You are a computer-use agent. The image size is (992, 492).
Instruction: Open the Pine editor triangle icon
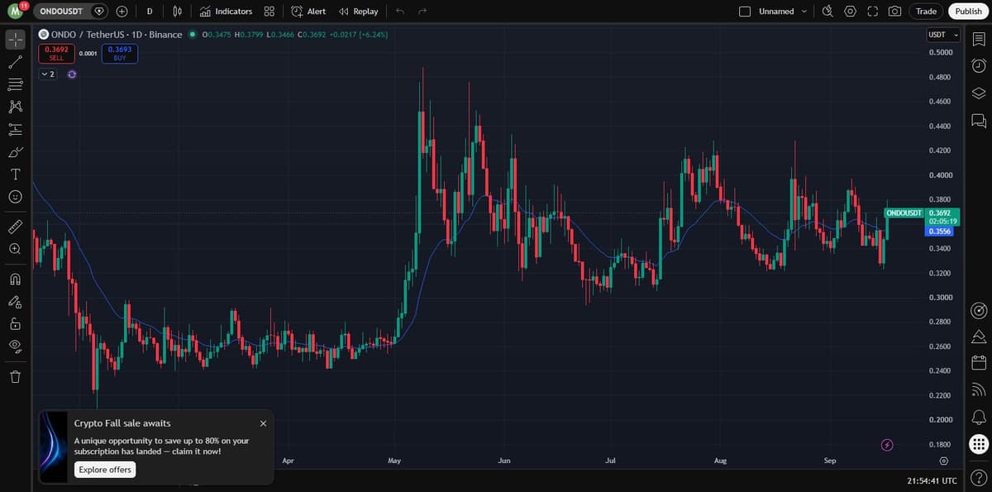[979, 337]
